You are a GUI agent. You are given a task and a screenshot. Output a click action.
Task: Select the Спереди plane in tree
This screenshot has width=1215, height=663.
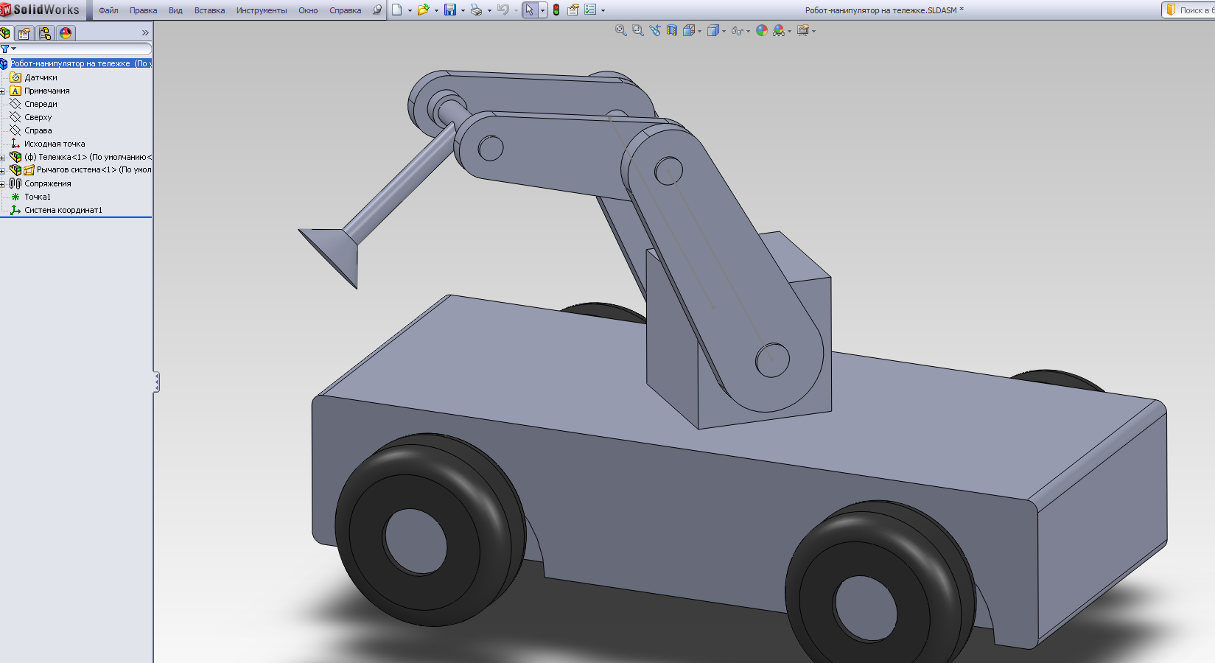tap(41, 104)
